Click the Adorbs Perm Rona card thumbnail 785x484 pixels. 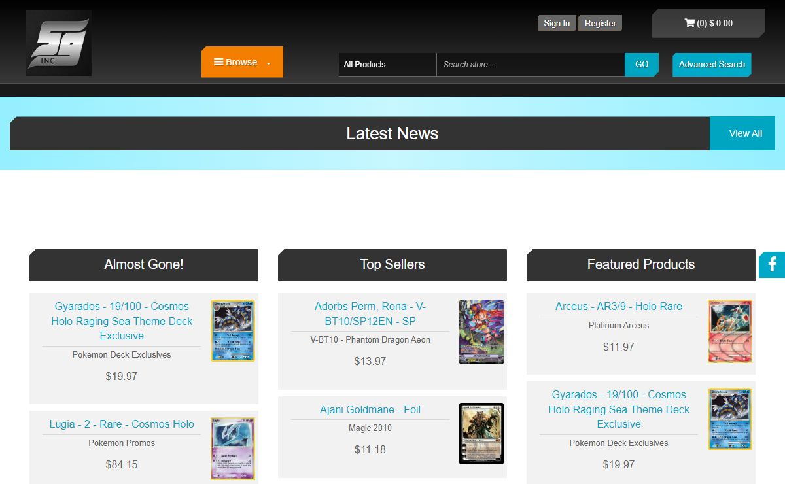[x=481, y=332]
